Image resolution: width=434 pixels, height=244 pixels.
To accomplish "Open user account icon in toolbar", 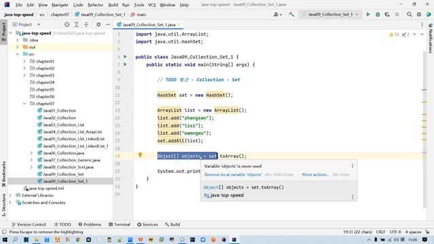I will [x=277, y=14].
